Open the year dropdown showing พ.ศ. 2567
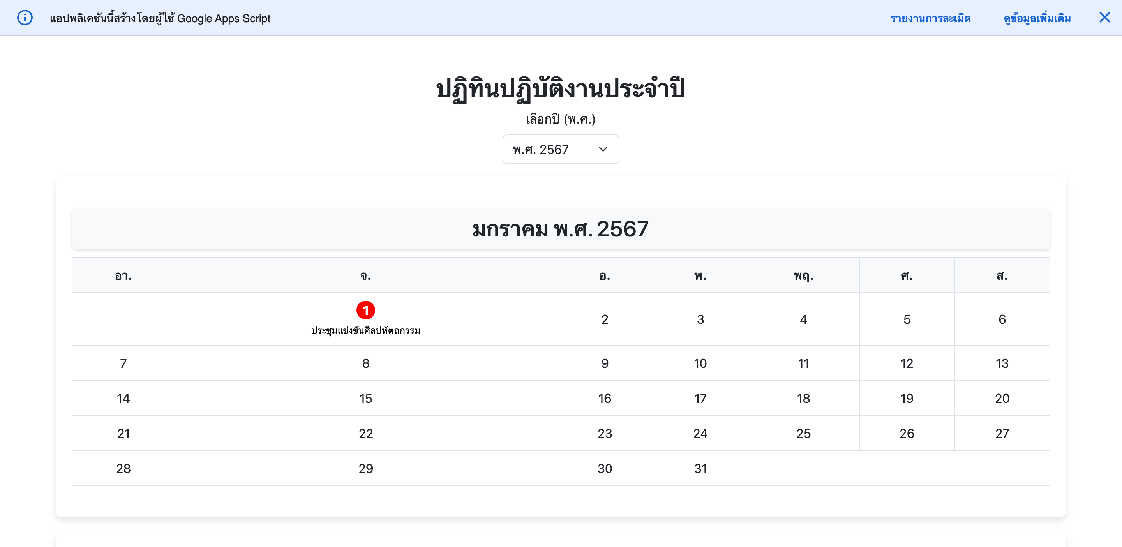The image size is (1122, 547). point(561,149)
